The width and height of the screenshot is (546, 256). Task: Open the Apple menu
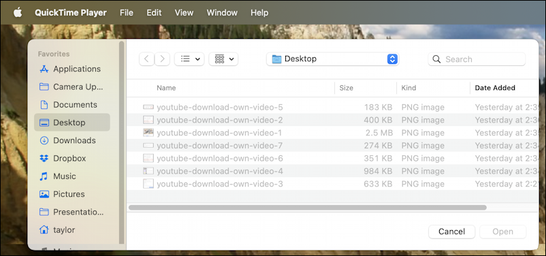pos(18,13)
